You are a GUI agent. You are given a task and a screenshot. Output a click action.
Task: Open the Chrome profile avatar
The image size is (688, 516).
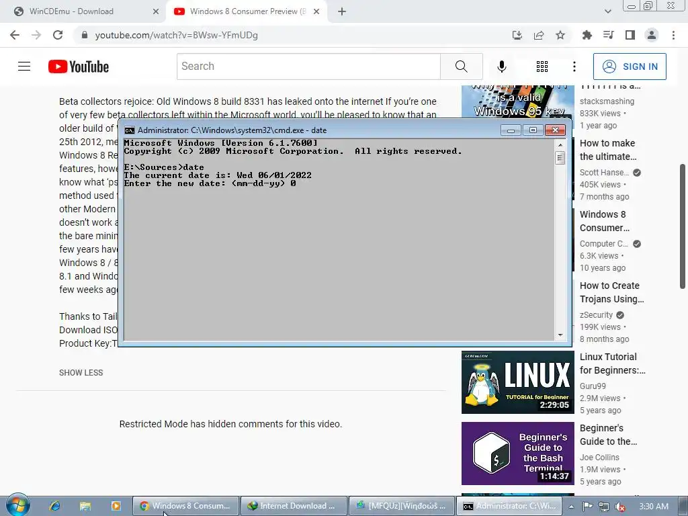[x=652, y=35]
